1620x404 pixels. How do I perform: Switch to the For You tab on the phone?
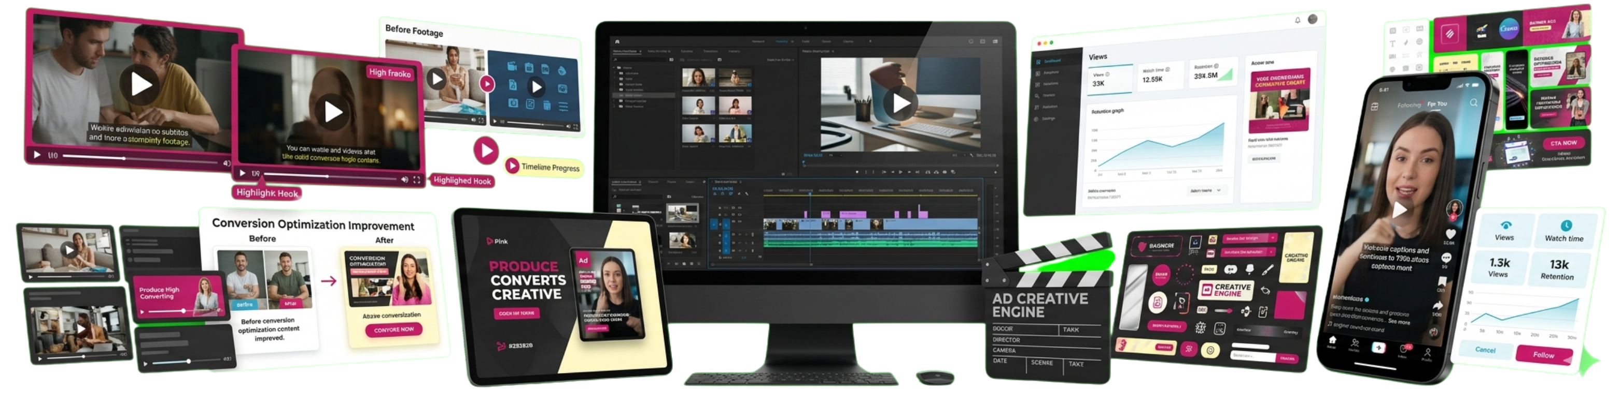coord(1437,103)
